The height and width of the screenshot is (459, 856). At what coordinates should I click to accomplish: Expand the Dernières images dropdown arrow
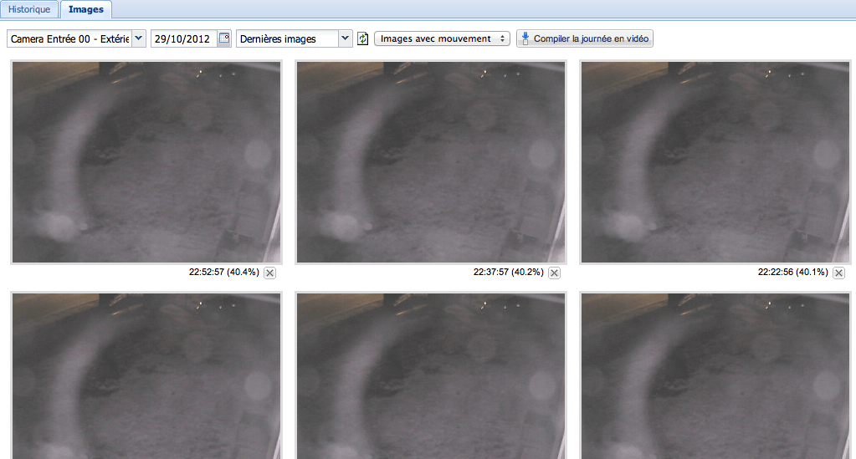point(345,38)
